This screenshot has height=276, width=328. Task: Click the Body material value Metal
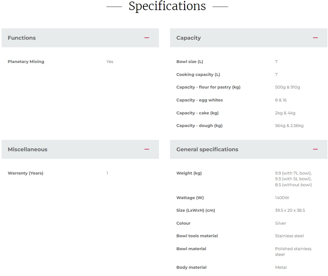281,267
